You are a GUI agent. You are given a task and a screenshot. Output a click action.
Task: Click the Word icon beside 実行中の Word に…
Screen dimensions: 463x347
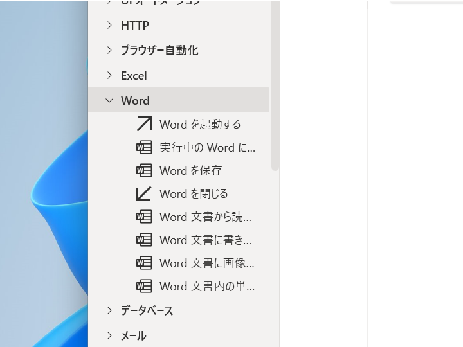click(144, 147)
